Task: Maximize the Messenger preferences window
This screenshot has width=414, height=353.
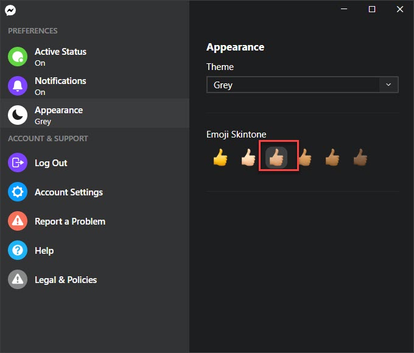Action: [x=372, y=9]
